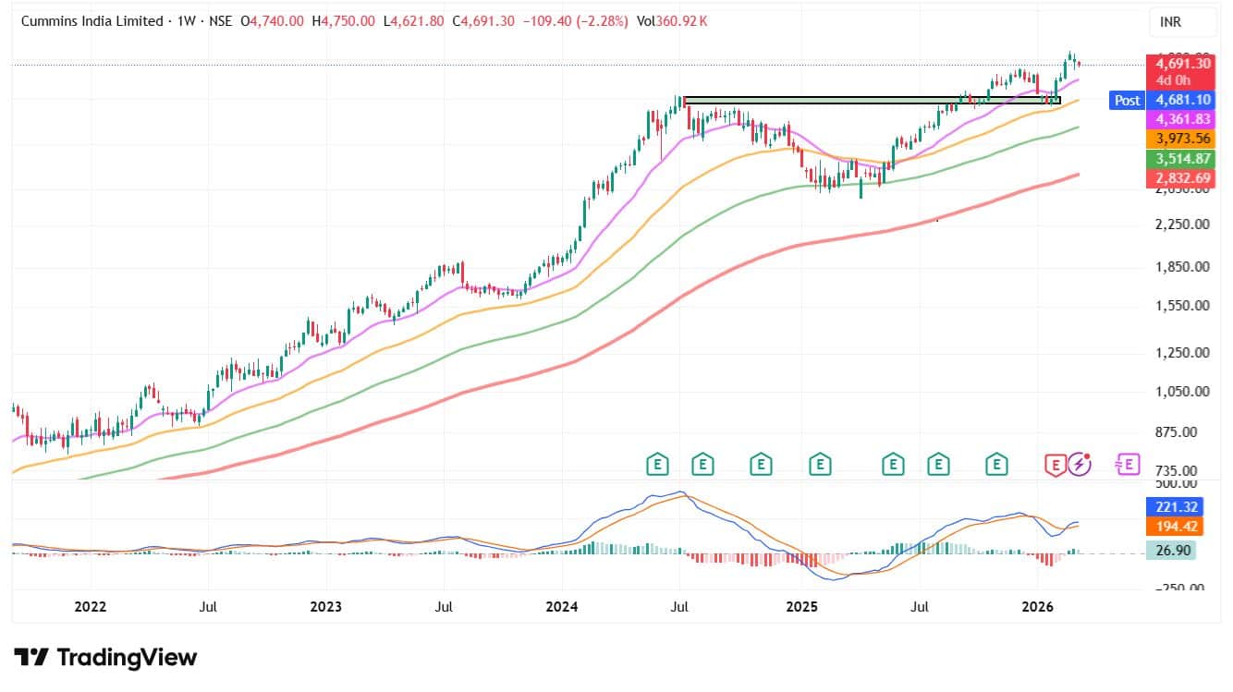
Task: Click the 875.00 price axis label
Action: coord(1174,431)
